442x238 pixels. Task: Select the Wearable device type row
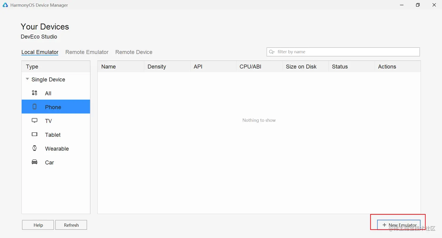point(56,148)
